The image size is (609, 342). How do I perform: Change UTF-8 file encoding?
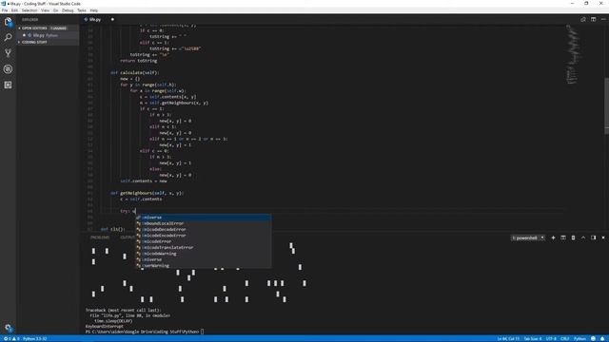(x=551, y=338)
